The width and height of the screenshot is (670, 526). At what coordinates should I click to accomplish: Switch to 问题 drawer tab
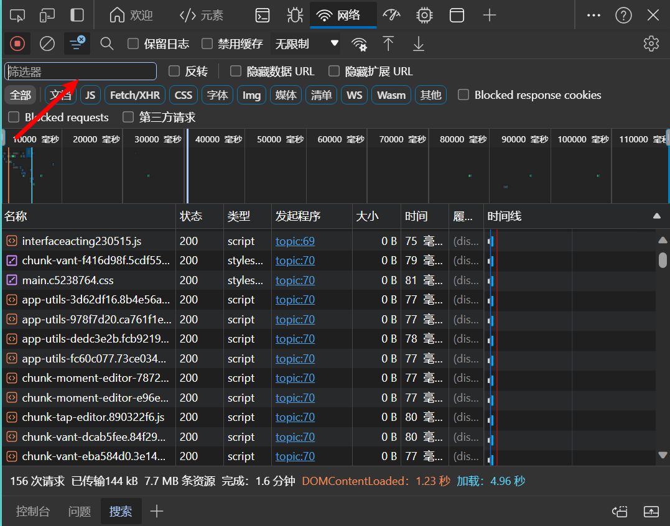(80, 511)
